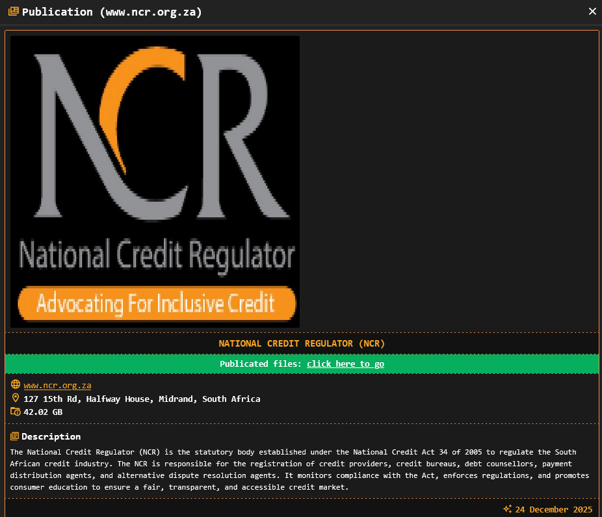This screenshot has width=602, height=517.
Task: Click the Description heading
Action: (51, 436)
